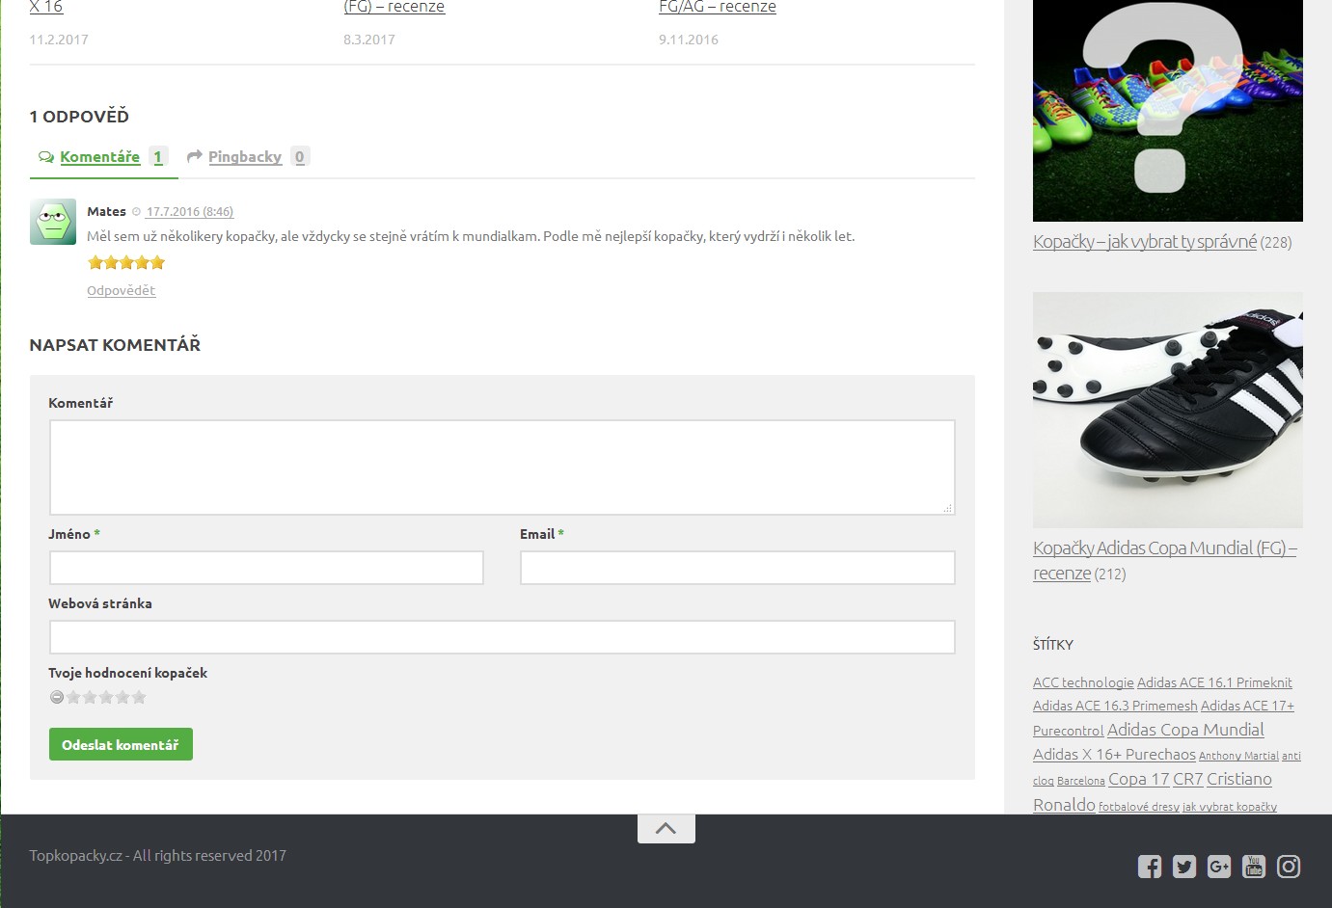Click the Mates commenter avatar
The width and height of the screenshot is (1332, 908).
pos(53,222)
